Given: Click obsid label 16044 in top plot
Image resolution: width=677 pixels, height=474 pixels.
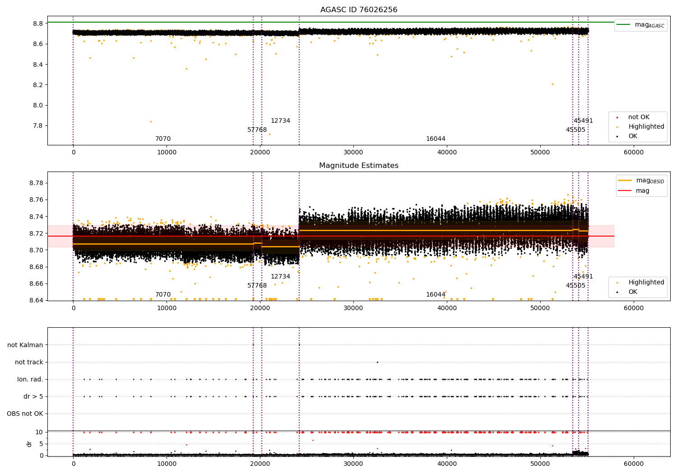Looking at the screenshot, I should [436, 139].
